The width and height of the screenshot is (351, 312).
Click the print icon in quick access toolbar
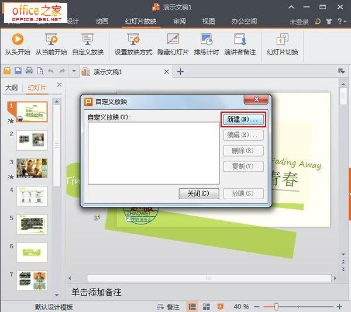[x=29, y=71]
